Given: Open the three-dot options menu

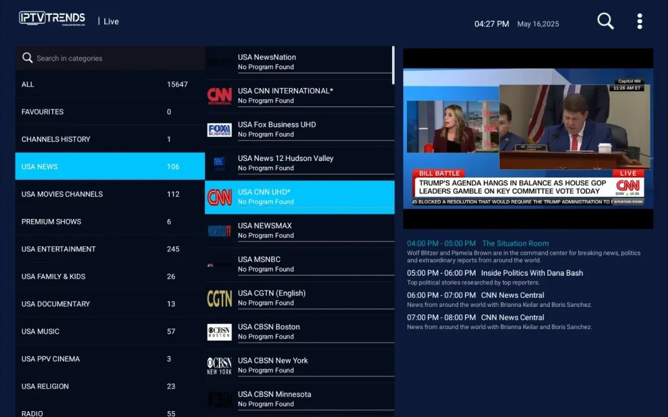Looking at the screenshot, I should pos(639,22).
